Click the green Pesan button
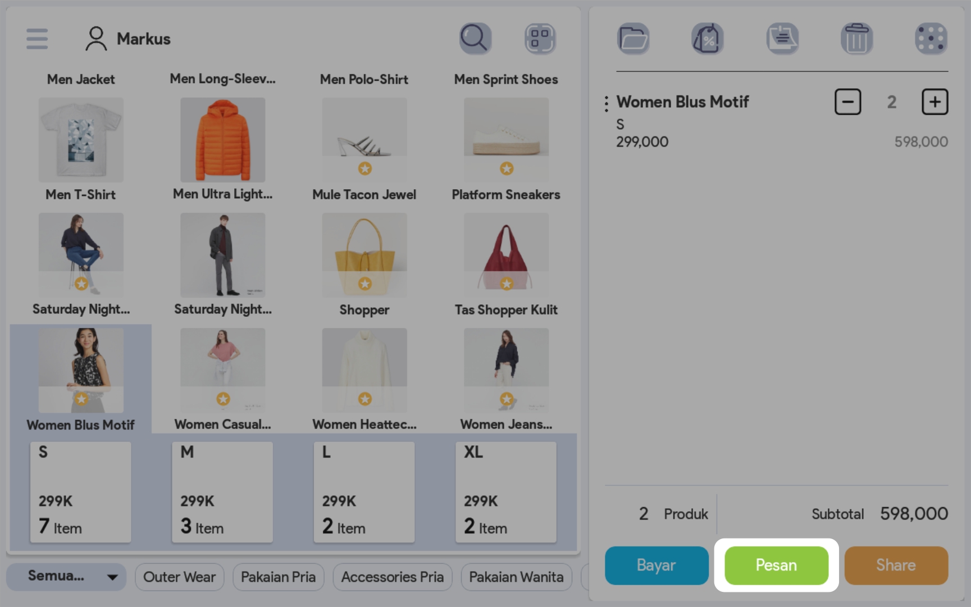The width and height of the screenshot is (971, 607). point(777,565)
